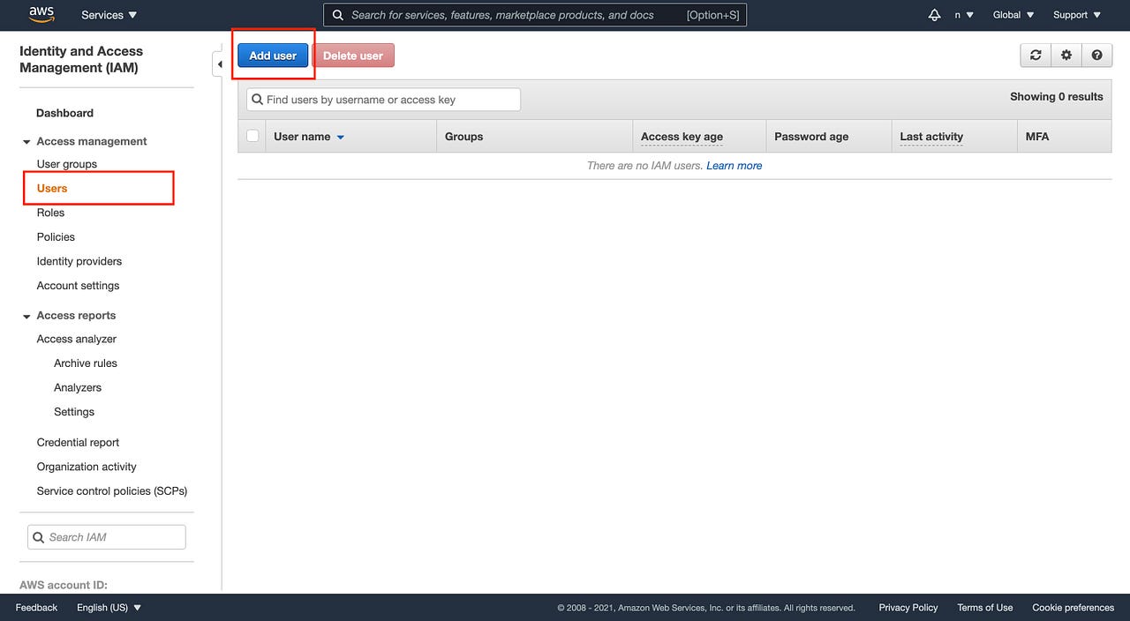
Task: Click the Feedback link in footer
Action: (36, 608)
